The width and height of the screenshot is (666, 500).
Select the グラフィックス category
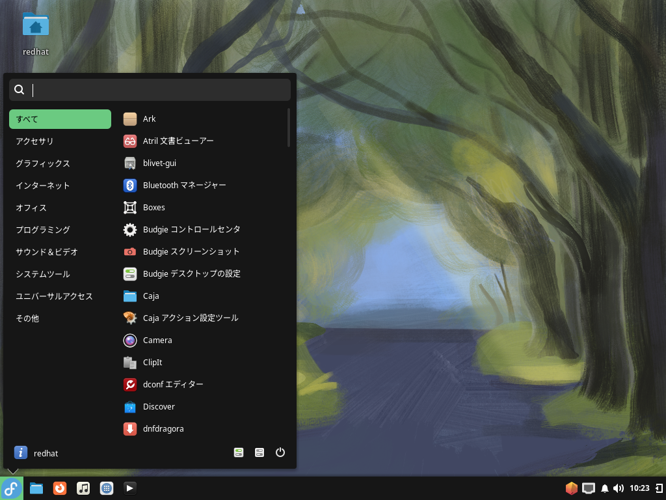point(60,163)
